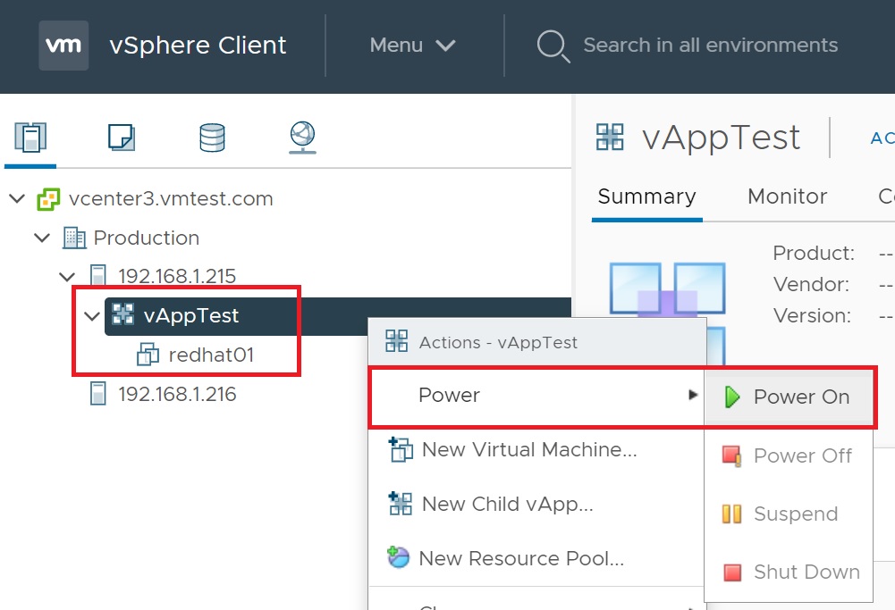This screenshot has height=610, width=895.
Task: Select Power Off in the submenu
Action: point(789,456)
